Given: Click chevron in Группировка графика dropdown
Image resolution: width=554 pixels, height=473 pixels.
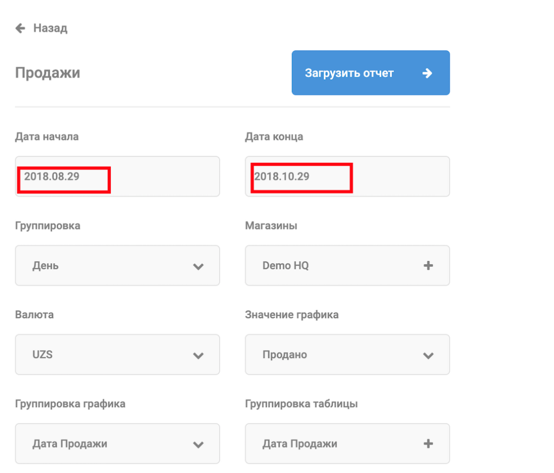Looking at the screenshot, I should pos(199,444).
